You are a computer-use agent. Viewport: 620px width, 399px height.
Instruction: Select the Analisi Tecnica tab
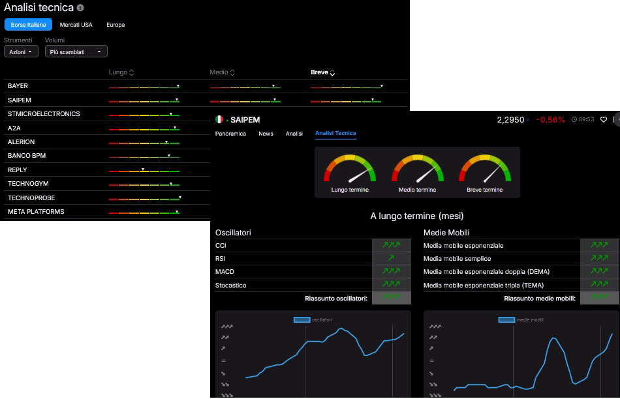click(x=335, y=133)
